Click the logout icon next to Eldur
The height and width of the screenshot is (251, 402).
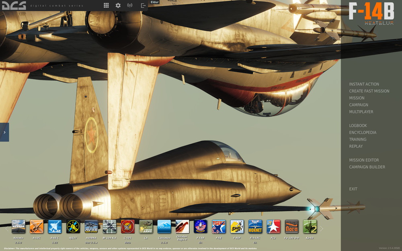pyautogui.click(x=144, y=5)
